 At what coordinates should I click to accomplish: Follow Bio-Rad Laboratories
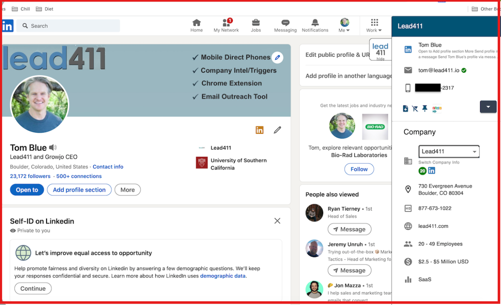[x=359, y=169]
